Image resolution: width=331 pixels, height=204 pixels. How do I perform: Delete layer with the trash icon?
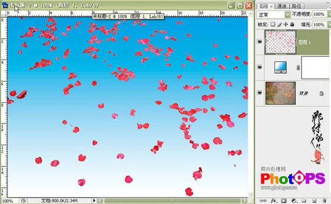pos(325,200)
